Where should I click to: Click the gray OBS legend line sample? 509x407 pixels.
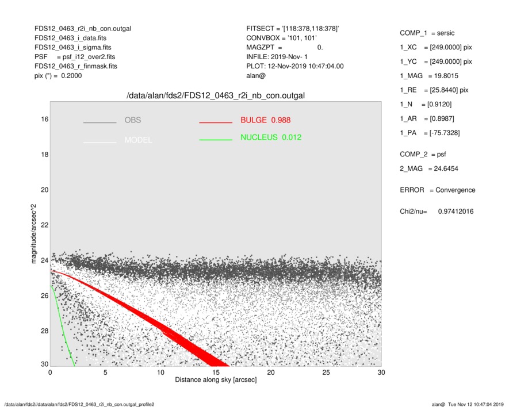click(99, 122)
